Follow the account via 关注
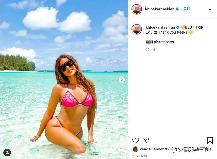Image resolution: width=217 pixels, height=159 pixels. (187, 9)
